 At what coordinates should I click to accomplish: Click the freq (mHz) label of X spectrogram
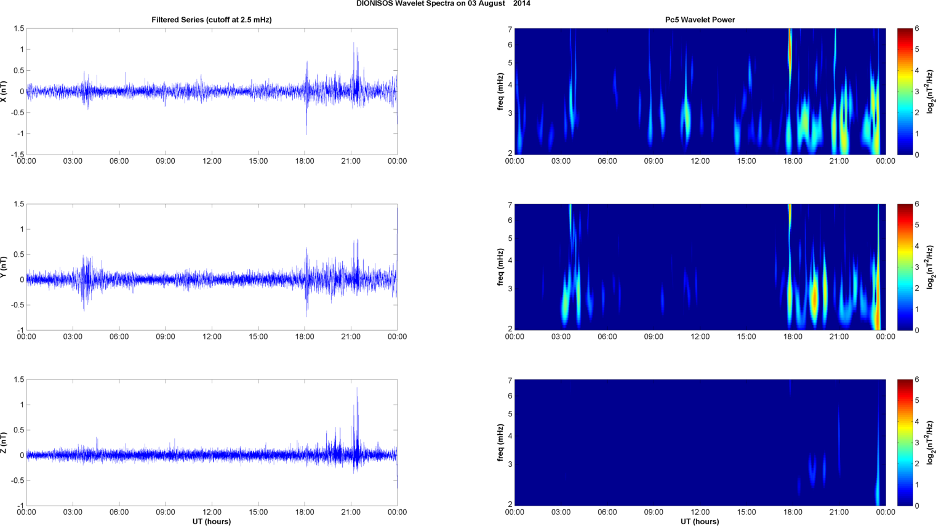[501, 92]
